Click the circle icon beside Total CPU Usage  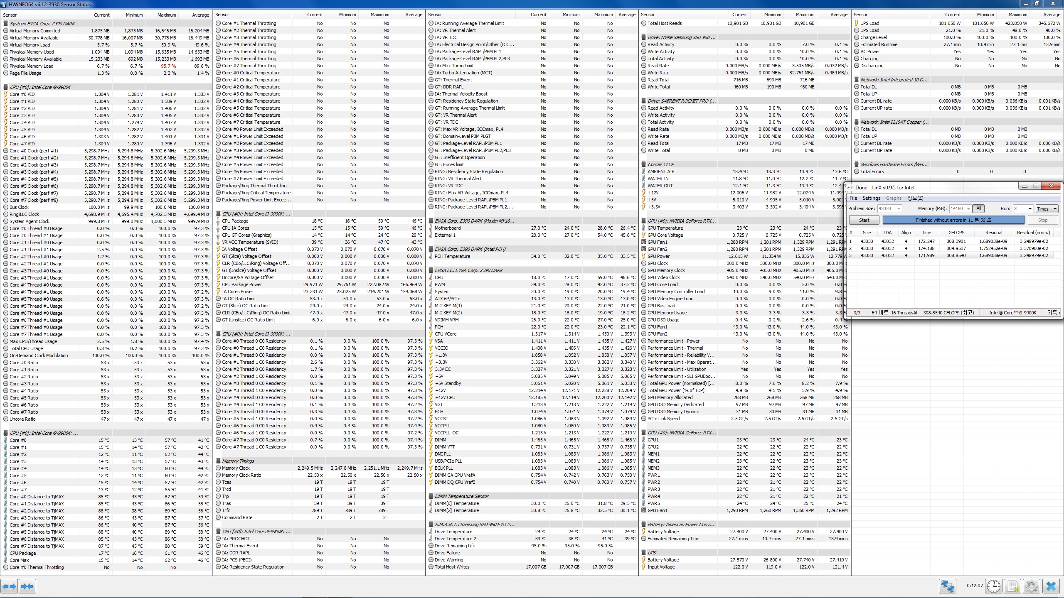tap(6, 348)
